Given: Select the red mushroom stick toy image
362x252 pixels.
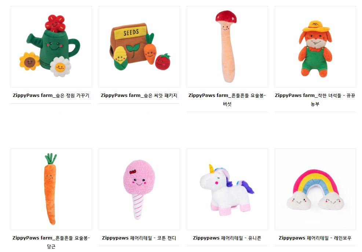Looking at the screenshot, I should [227, 47].
